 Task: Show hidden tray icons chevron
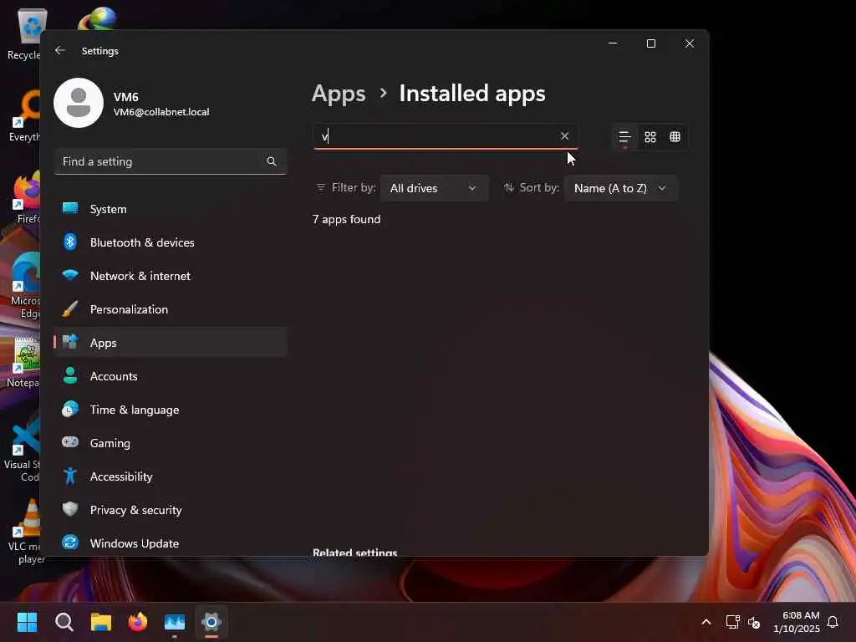(706, 622)
